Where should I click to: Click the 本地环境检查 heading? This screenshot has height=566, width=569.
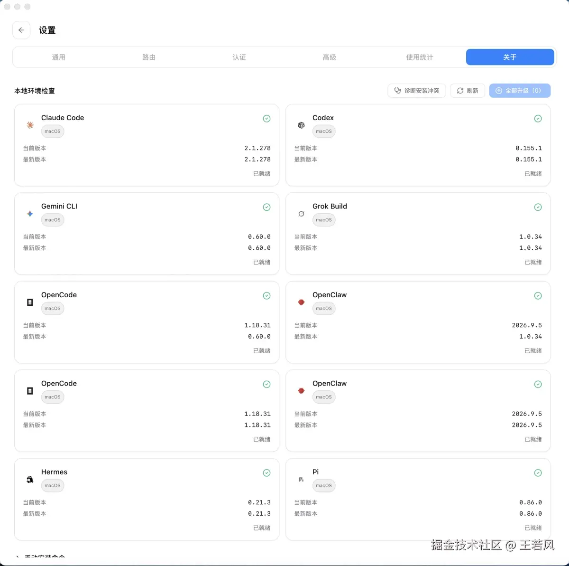coord(35,91)
